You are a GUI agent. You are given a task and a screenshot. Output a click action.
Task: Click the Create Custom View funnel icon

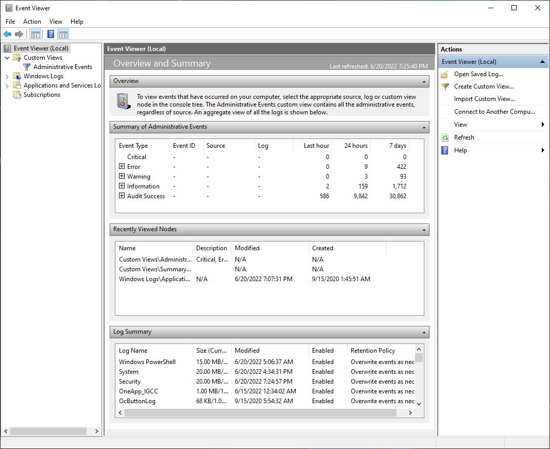pos(445,87)
